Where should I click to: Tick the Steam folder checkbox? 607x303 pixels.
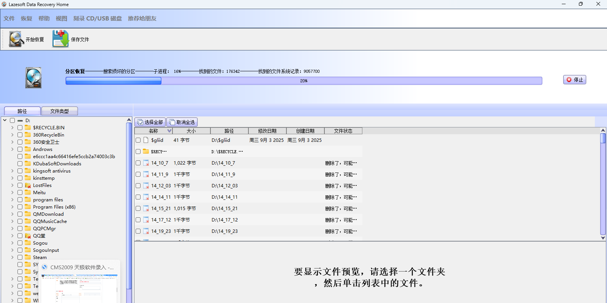point(20,257)
